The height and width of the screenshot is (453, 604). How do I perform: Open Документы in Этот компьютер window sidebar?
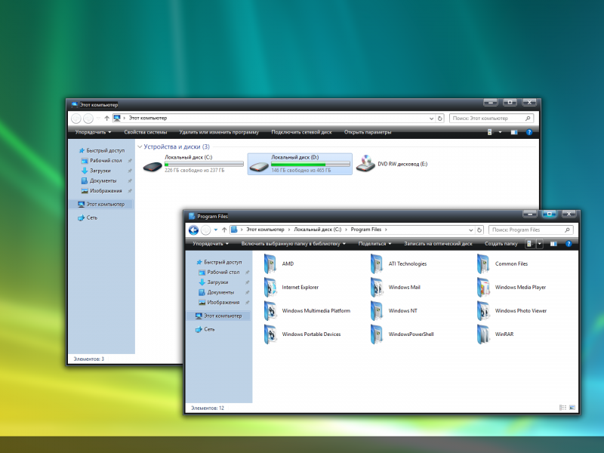coord(99,180)
